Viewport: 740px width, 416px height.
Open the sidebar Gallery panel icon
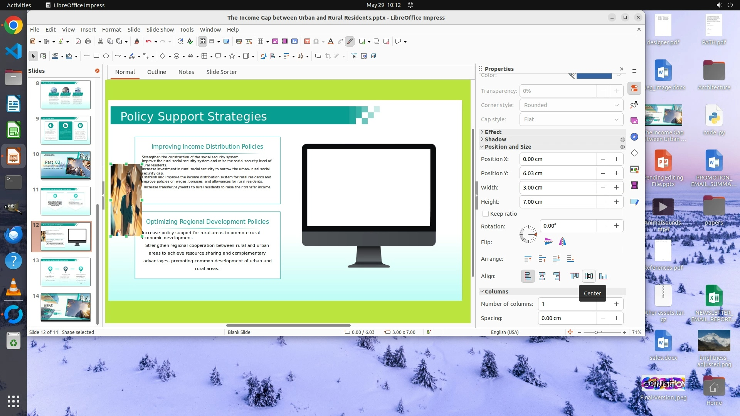coord(634,121)
